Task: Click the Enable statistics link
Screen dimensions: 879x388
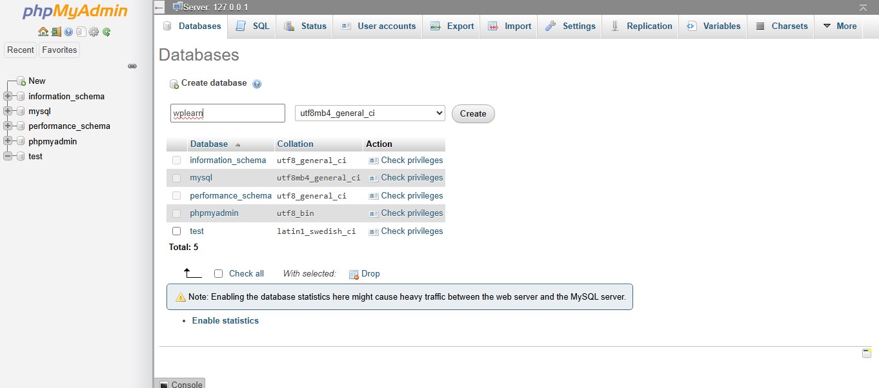Action: (225, 320)
